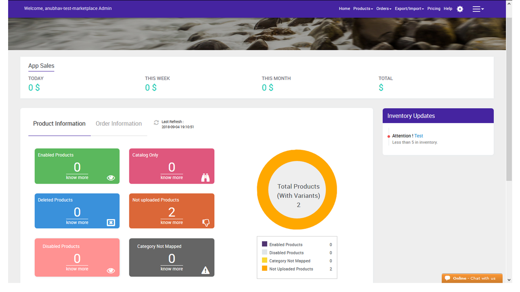The height and width of the screenshot is (292, 520).
Task: Click the settings gear icon in navbar
Action: pyautogui.click(x=460, y=9)
